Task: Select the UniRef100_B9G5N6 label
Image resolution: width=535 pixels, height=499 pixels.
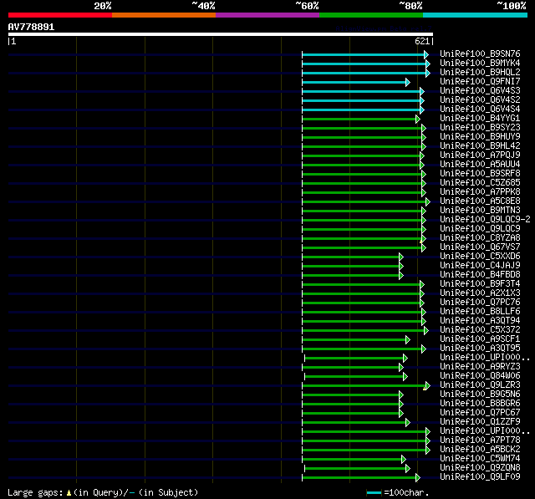Action: (480, 395)
